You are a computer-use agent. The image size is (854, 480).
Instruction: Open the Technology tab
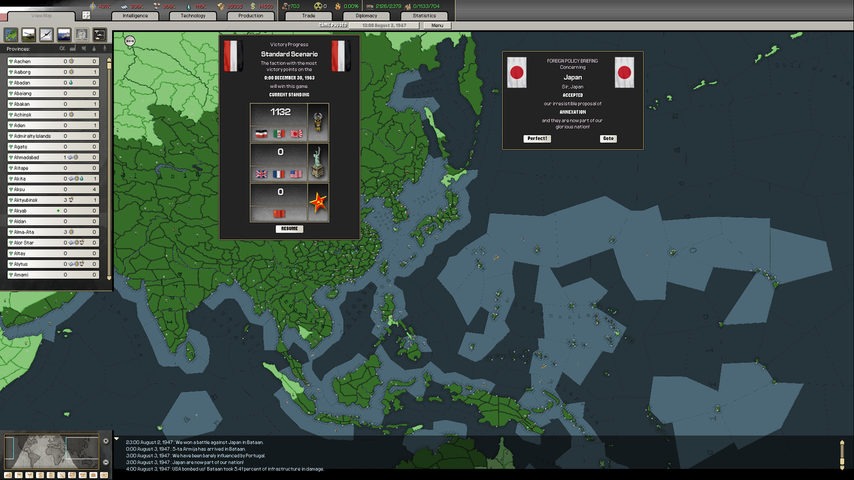point(193,15)
